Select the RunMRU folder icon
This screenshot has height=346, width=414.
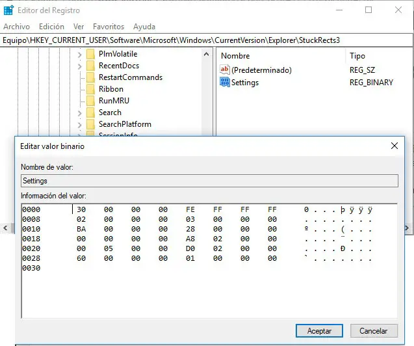(x=90, y=101)
